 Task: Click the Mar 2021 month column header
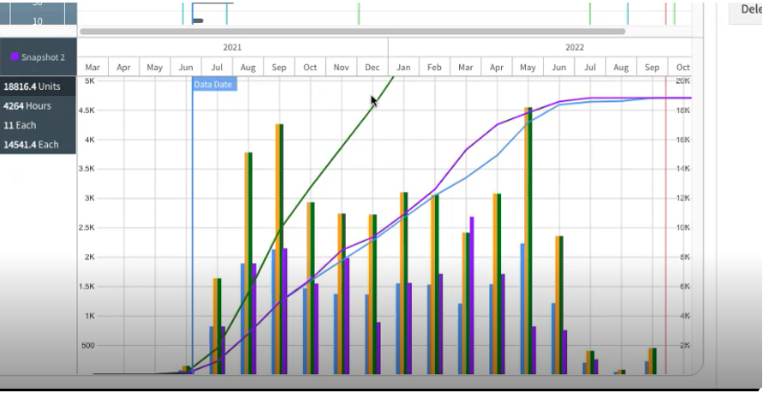[92, 67]
